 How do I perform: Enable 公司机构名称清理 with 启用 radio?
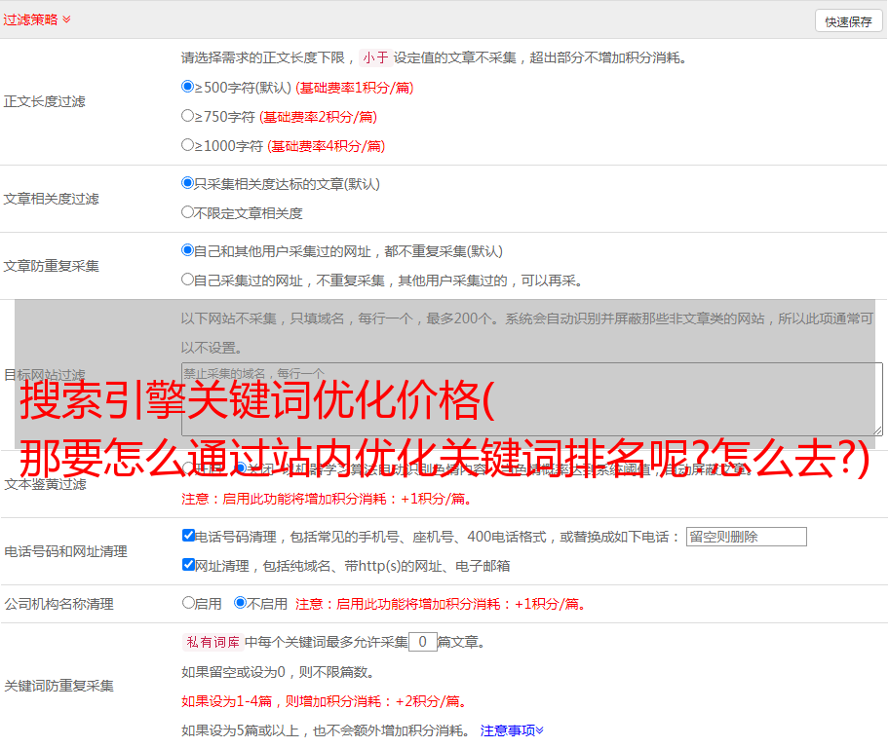[x=188, y=603]
